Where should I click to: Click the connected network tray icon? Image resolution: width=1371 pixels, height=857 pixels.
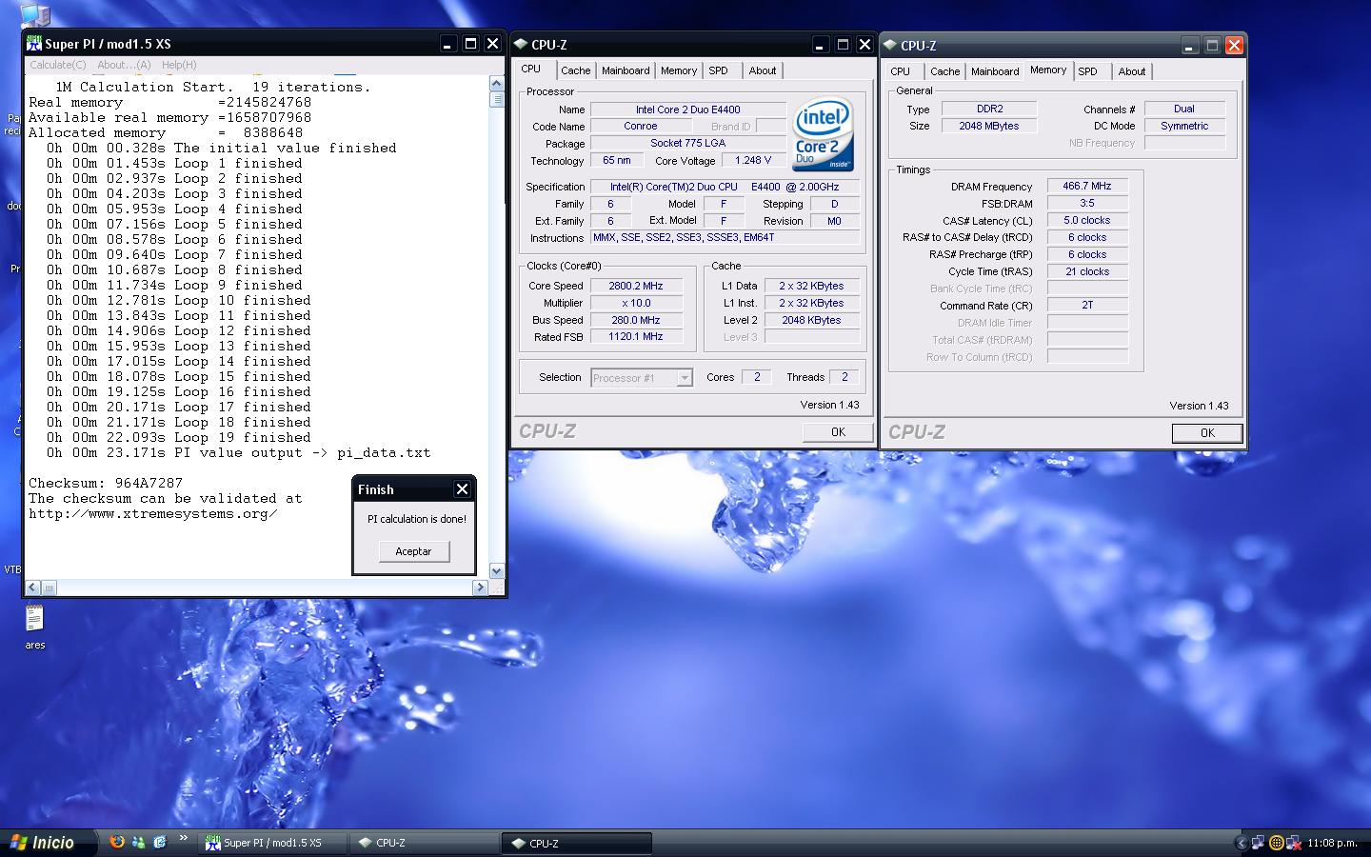pos(1258,843)
